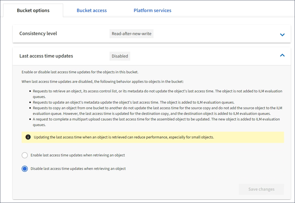Click the "Disable last access time updates" label text
295x203 pixels.
78,169
